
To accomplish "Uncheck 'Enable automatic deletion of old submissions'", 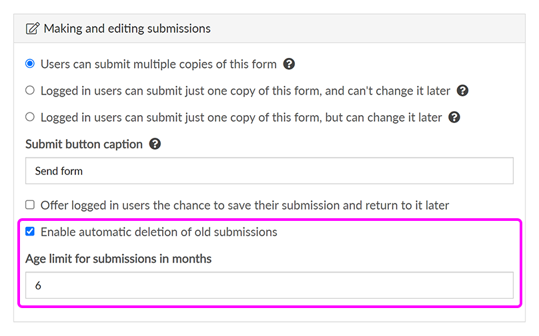I will (x=30, y=232).
